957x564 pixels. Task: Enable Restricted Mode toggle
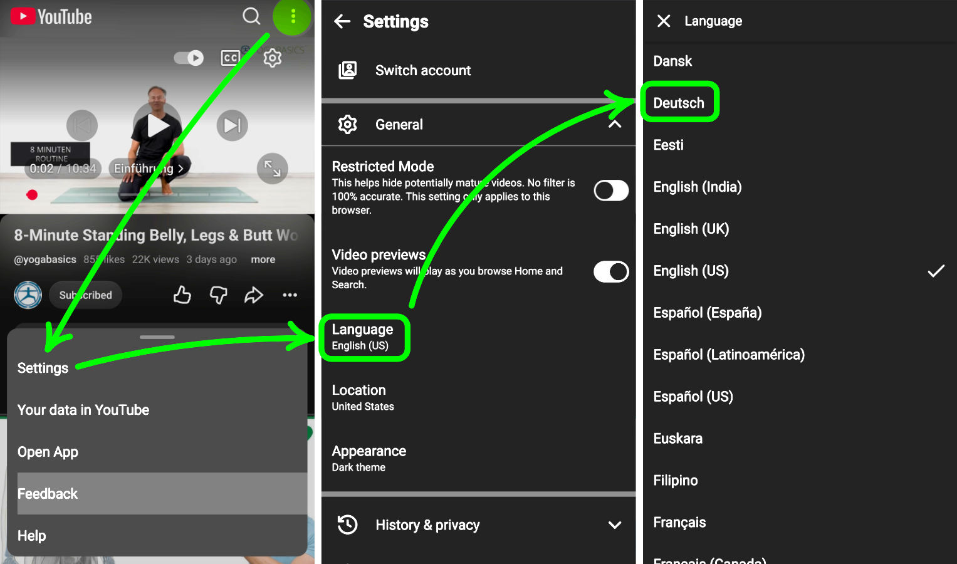click(x=611, y=191)
